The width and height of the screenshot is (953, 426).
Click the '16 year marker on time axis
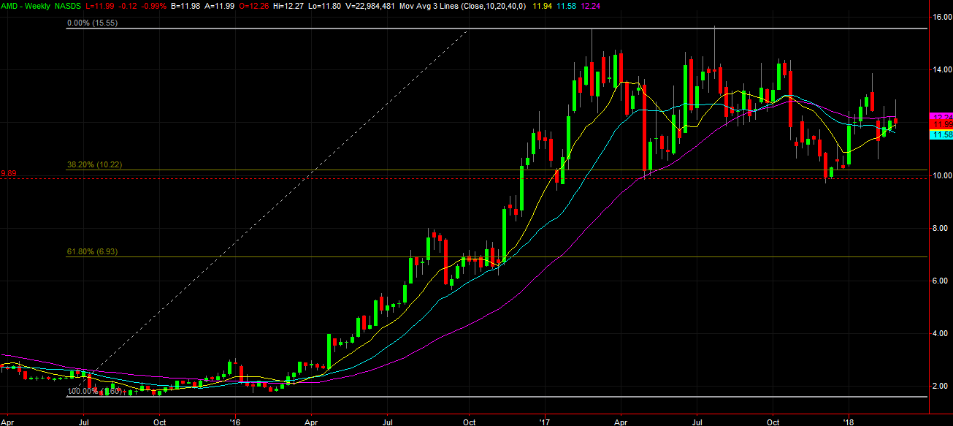[235, 422]
